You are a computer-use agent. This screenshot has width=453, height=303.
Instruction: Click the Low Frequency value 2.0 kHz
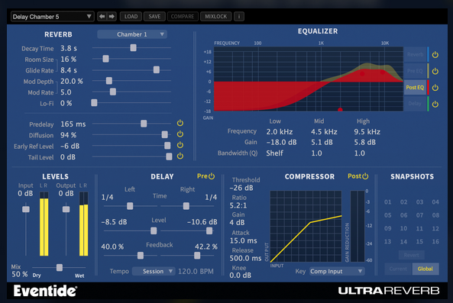[280, 132]
